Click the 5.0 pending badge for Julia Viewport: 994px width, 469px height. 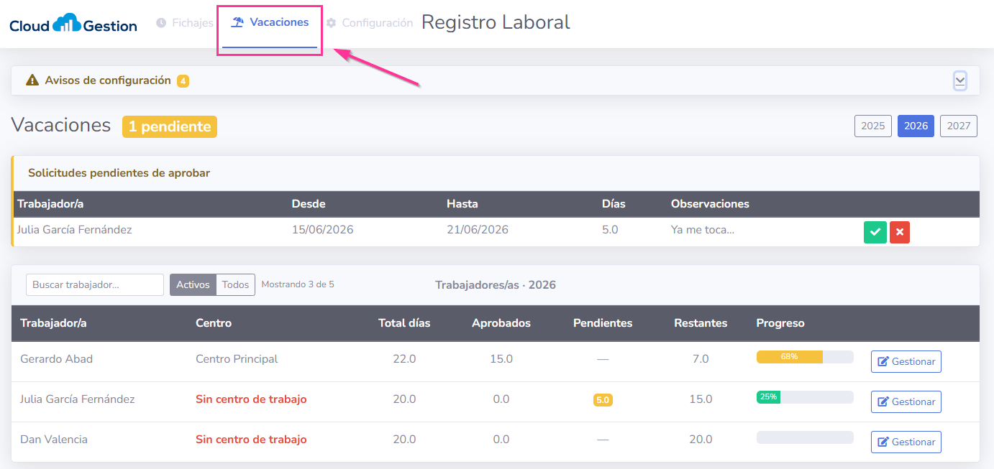click(603, 400)
